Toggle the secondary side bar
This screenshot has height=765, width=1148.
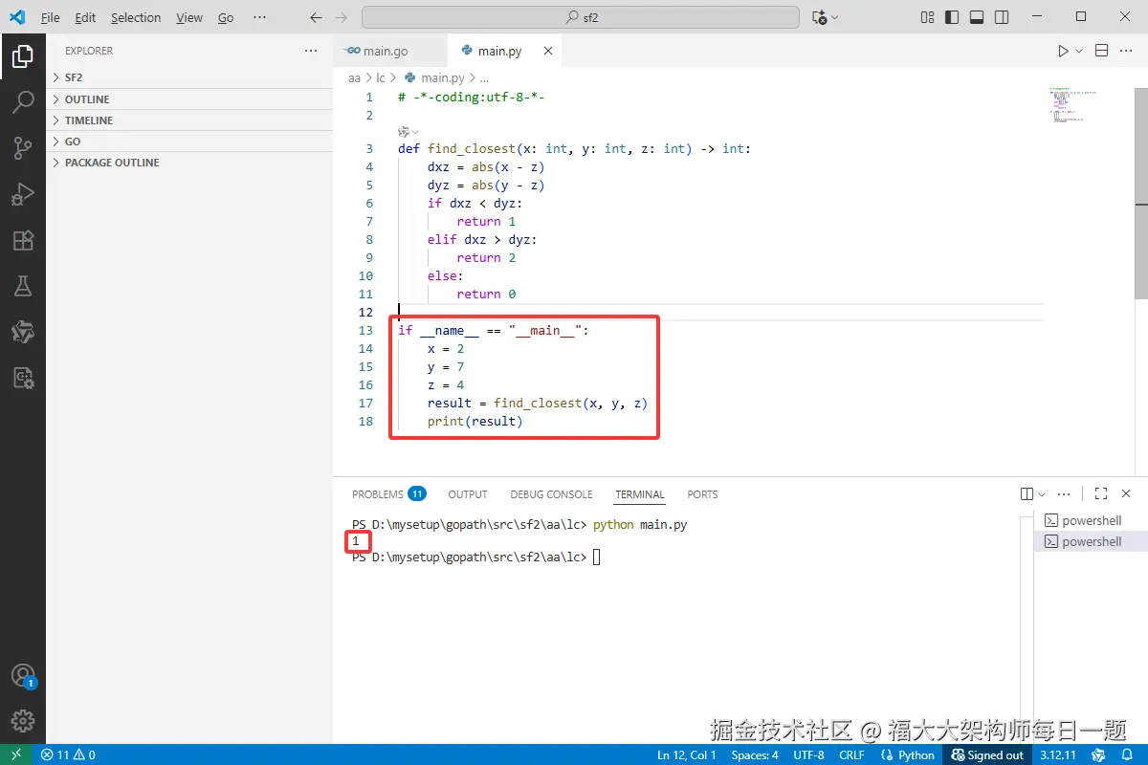click(x=1002, y=17)
